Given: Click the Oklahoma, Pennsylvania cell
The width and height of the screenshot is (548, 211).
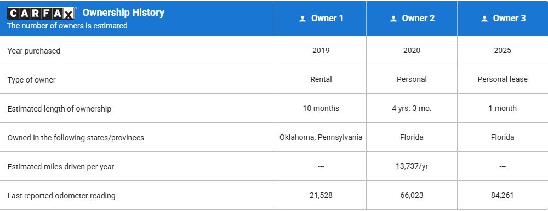Looking at the screenshot, I should click(x=321, y=137).
